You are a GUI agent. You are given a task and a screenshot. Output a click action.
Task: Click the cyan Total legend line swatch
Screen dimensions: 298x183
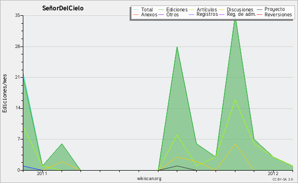[136, 9]
